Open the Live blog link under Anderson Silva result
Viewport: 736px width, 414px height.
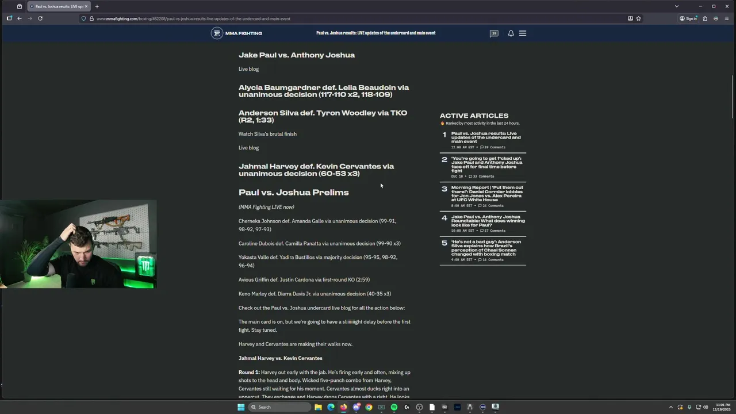(x=248, y=148)
